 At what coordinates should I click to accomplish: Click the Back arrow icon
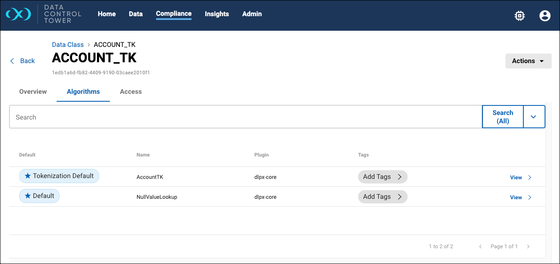pos(12,61)
